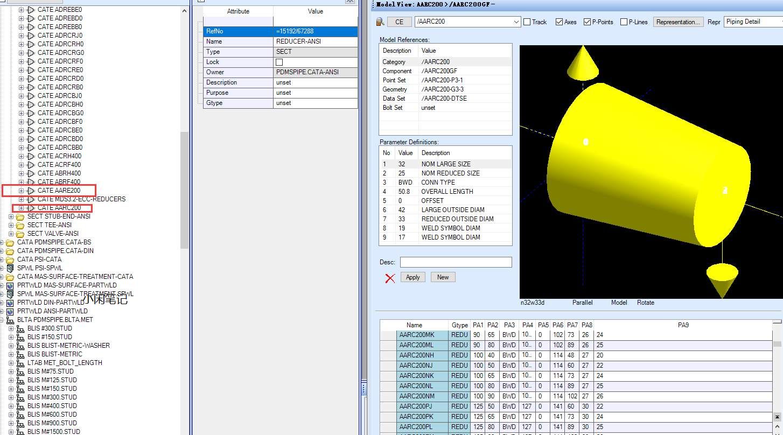Click the Lock checkbox in attributes
783x435 pixels.
point(279,62)
